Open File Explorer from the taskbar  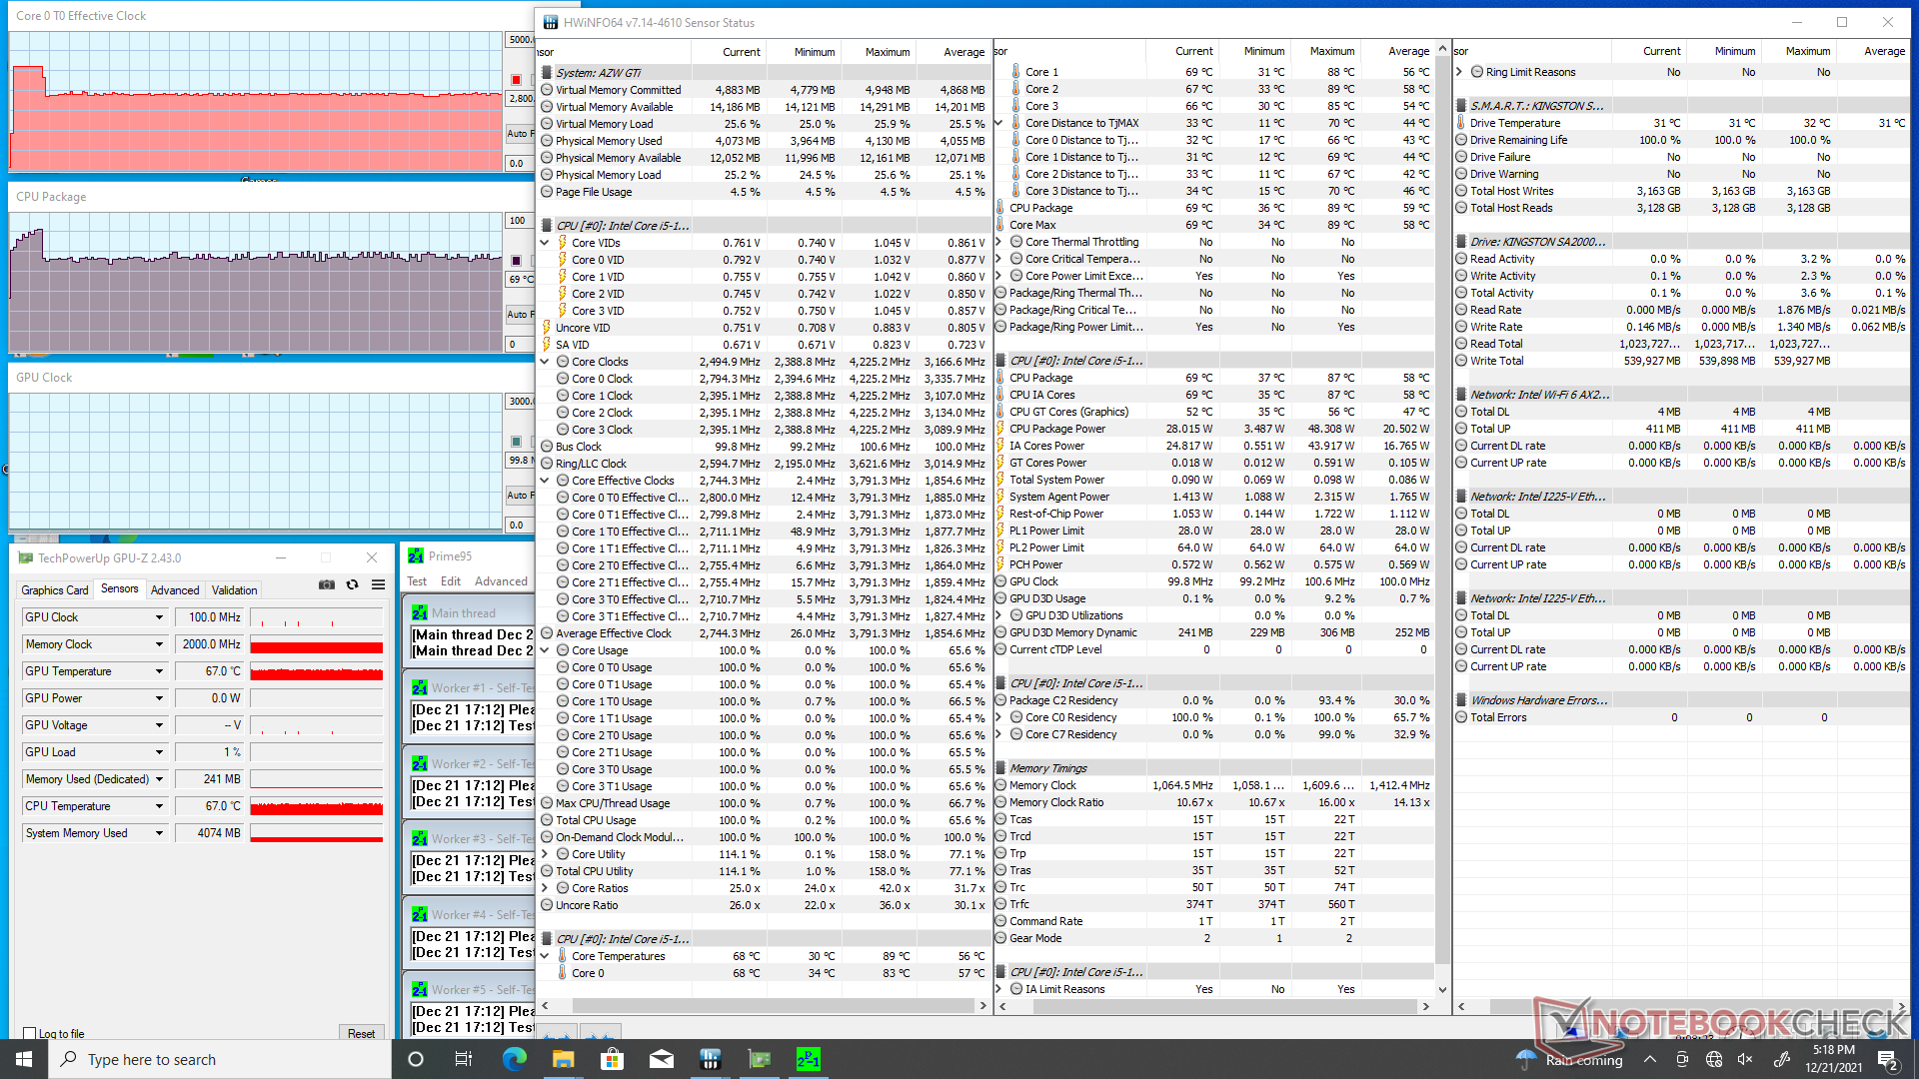(564, 1059)
